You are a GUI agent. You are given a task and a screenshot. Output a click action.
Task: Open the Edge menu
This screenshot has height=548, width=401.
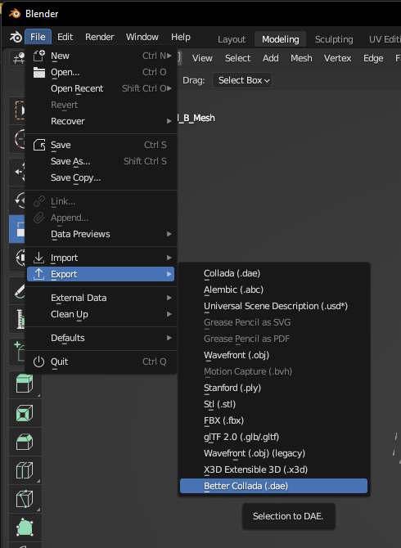click(x=373, y=58)
